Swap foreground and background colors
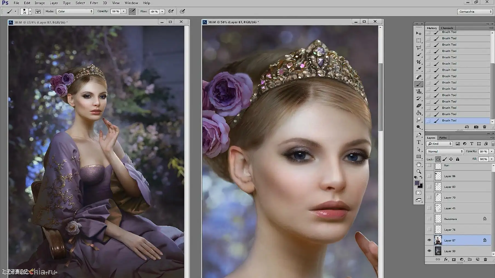 421,177
